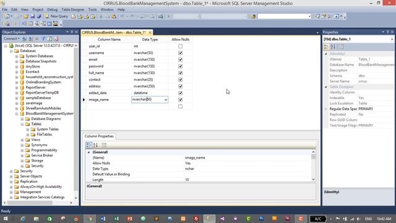Click the empty new column name cell
396x223 pixels.
(109, 107)
